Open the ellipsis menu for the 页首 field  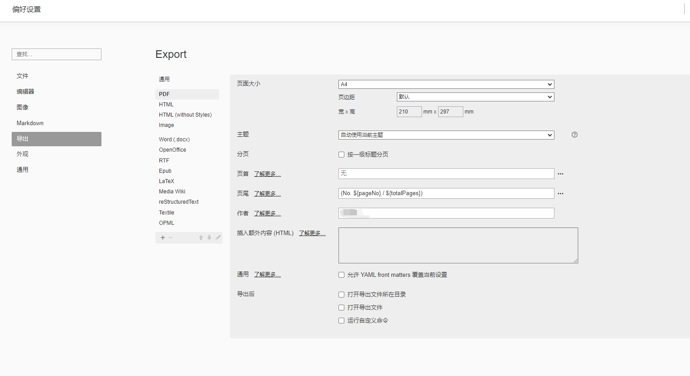tap(560, 174)
